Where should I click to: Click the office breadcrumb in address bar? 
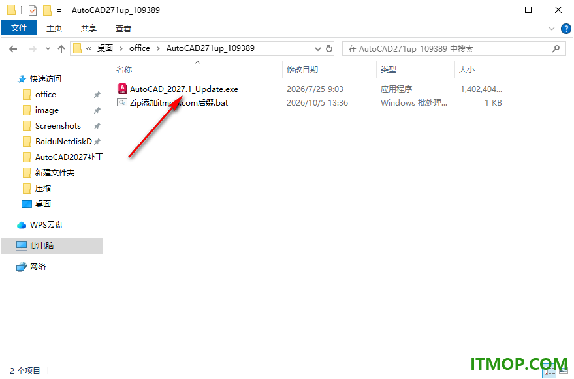tap(140, 48)
